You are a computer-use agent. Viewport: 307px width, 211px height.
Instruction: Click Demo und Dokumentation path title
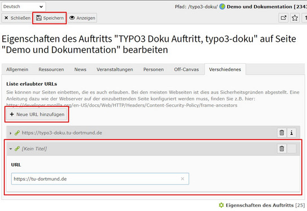pos(260,7)
